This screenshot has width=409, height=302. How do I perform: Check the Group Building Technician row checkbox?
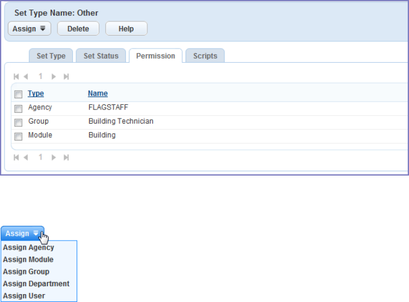[18, 122]
